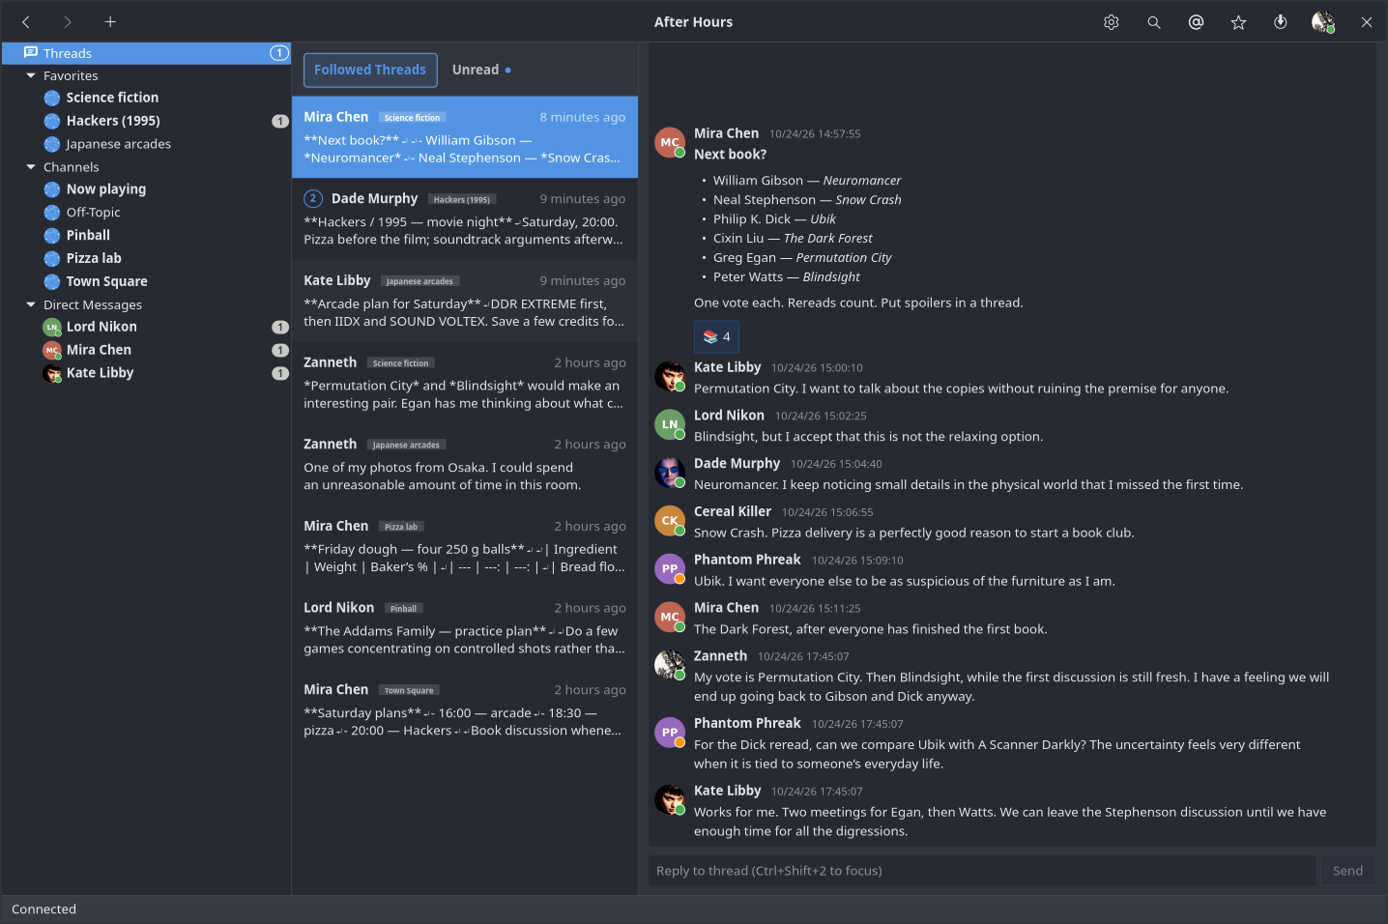
Task: Open Zanneth's Osaka photos thread
Action: tap(465, 465)
